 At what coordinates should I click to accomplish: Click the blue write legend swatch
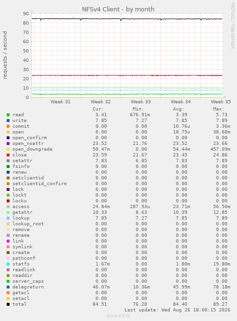8,121
